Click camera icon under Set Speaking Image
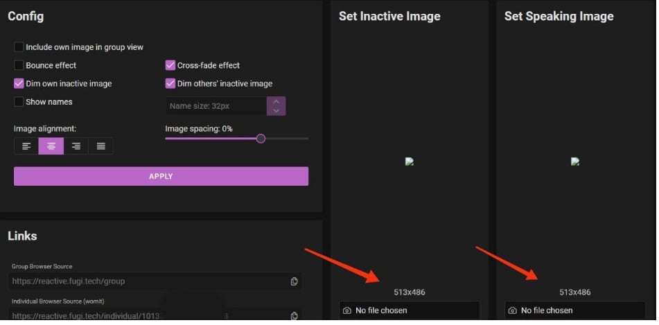 tap(512, 310)
